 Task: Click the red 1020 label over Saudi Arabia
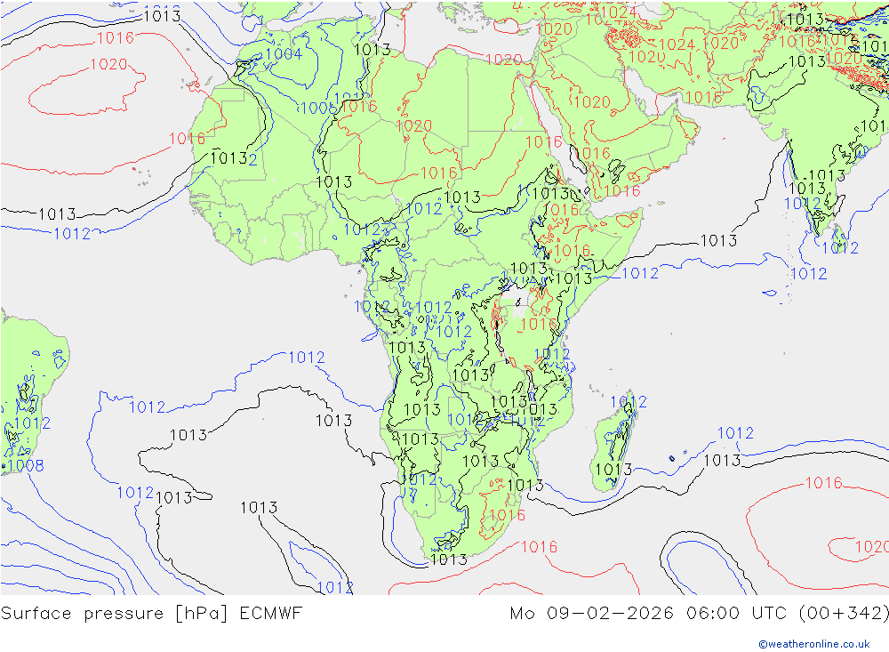(x=592, y=101)
